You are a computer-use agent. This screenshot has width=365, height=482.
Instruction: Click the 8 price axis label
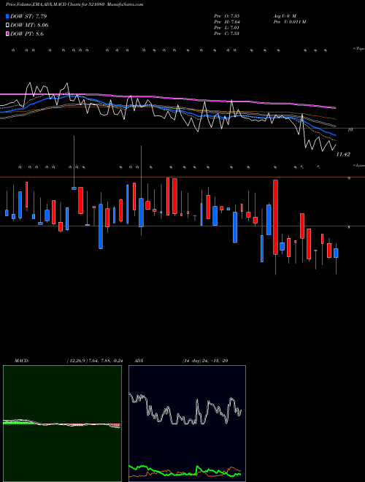pyautogui.click(x=349, y=227)
